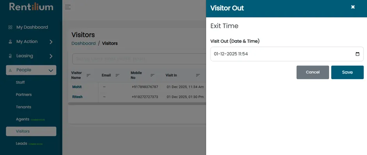Sort by Visitor Name column icon
Viewport: 367px width, 155px height.
[89, 76]
